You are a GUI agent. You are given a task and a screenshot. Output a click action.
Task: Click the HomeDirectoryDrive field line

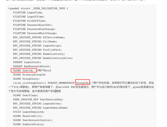click(x=43, y=58)
